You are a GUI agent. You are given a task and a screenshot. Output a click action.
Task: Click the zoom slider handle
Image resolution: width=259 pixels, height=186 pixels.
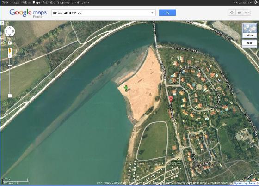point(10,66)
